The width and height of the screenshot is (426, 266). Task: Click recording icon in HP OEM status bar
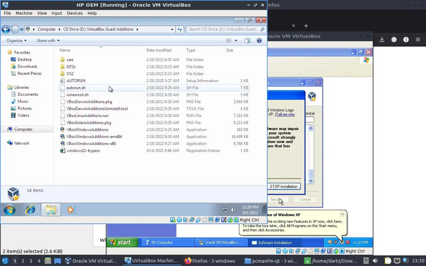217,220
